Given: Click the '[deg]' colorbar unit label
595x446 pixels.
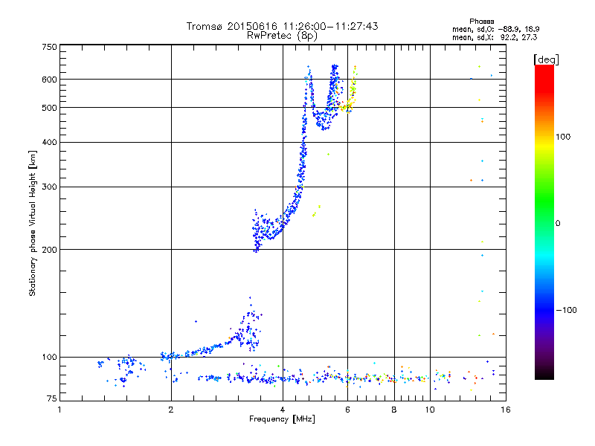Looking at the screenshot, I should pyautogui.click(x=546, y=59).
